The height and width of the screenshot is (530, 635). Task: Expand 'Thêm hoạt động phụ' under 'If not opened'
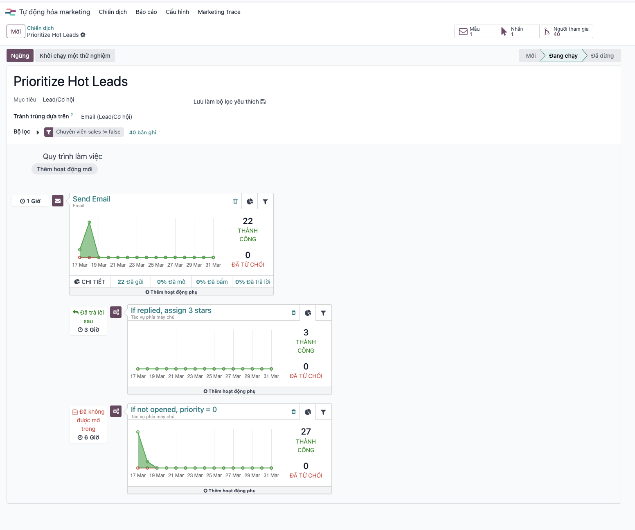tap(230, 491)
